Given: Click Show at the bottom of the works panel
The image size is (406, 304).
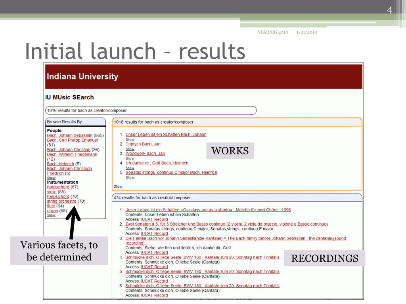Looking at the screenshot, I should point(118,186).
